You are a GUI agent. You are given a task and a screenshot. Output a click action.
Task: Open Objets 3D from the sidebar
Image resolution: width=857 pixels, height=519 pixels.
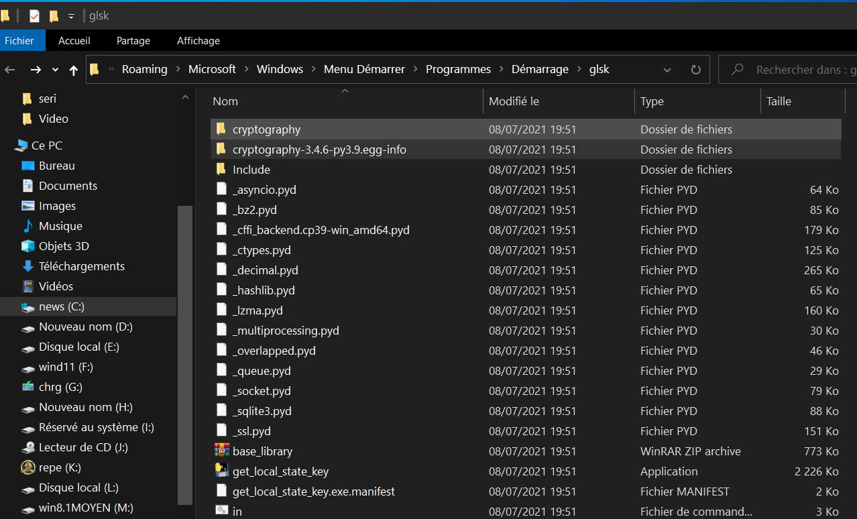(x=64, y=246)
